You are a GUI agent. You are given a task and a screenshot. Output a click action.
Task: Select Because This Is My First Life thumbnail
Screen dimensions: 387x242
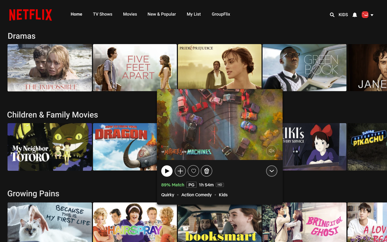tap(50, 222)
